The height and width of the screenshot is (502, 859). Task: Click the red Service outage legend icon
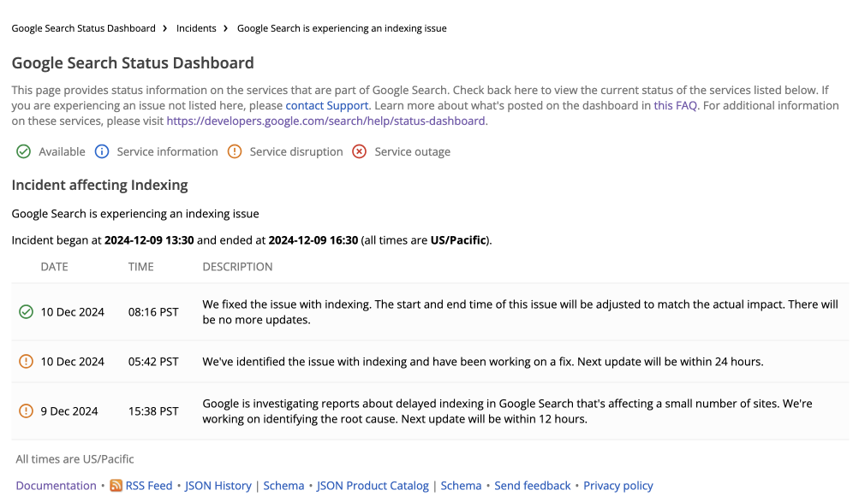pyautogui.click(x=360, y=151)
